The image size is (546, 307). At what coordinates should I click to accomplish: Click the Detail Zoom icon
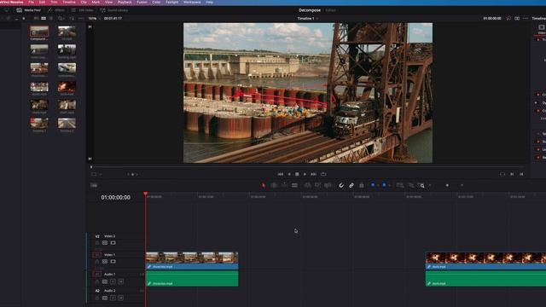pyautogui.click(x=411, y=185)
